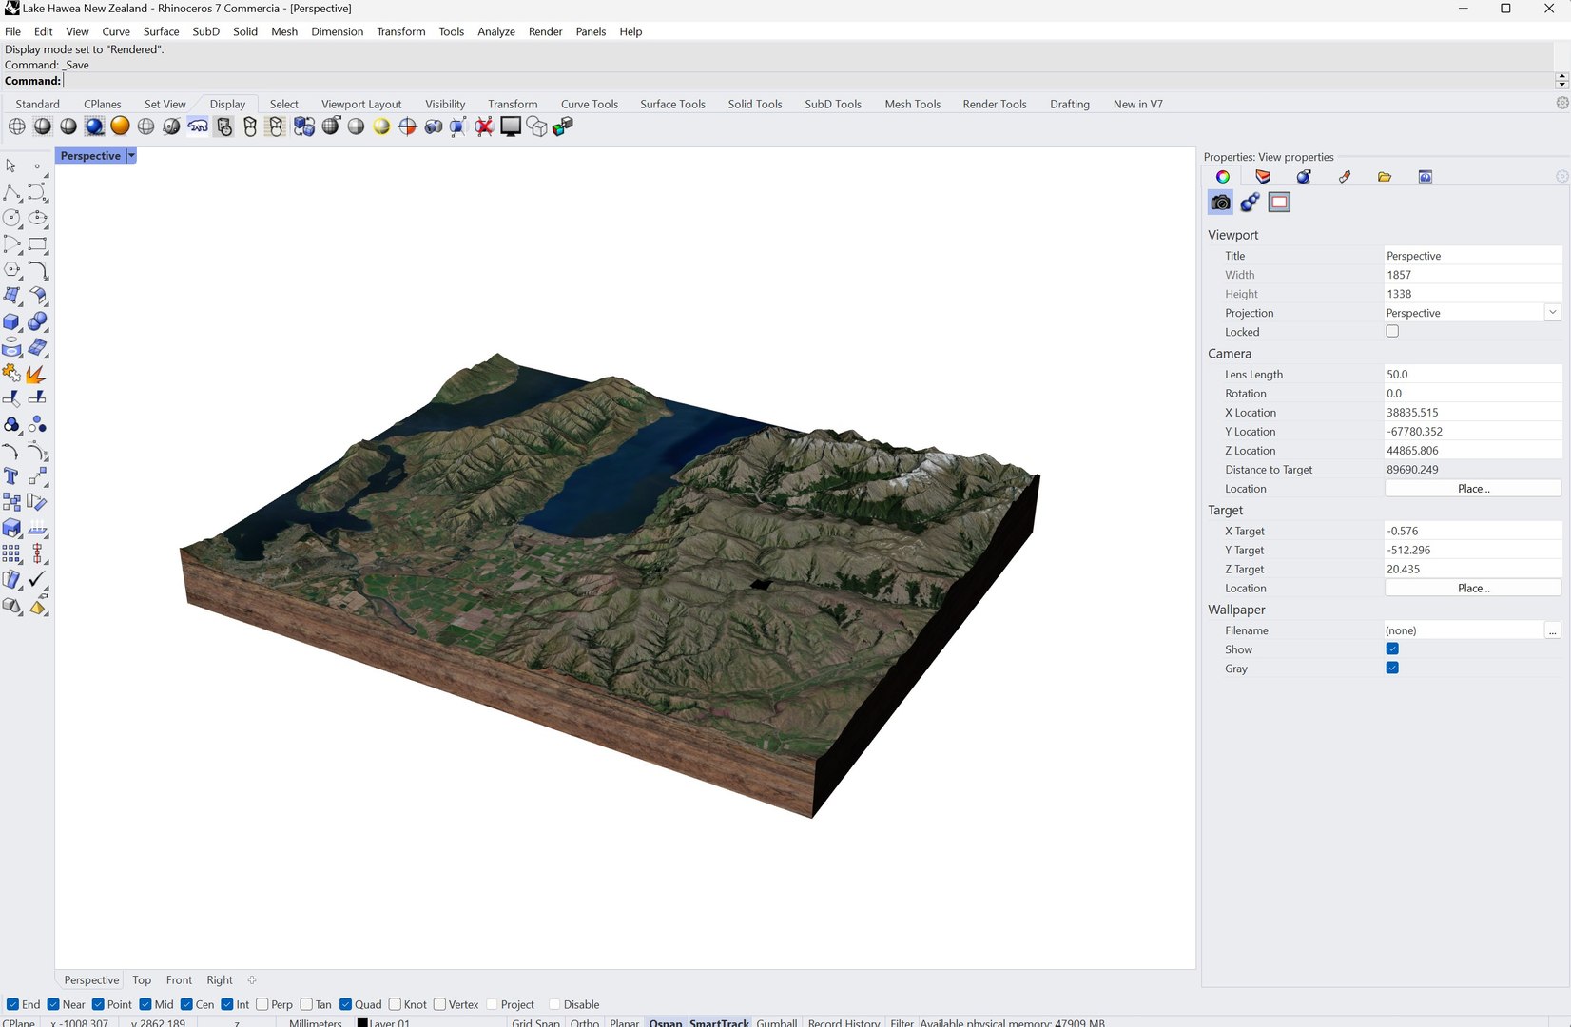
Task: Disable the Gray wallpaper checkbox
Action: [1392, 669]
